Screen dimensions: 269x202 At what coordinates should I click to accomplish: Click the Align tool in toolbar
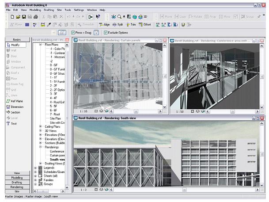tap(105, 24)
